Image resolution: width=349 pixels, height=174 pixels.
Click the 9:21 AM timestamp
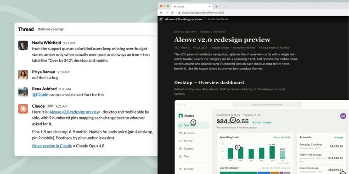tap(61, 106)
